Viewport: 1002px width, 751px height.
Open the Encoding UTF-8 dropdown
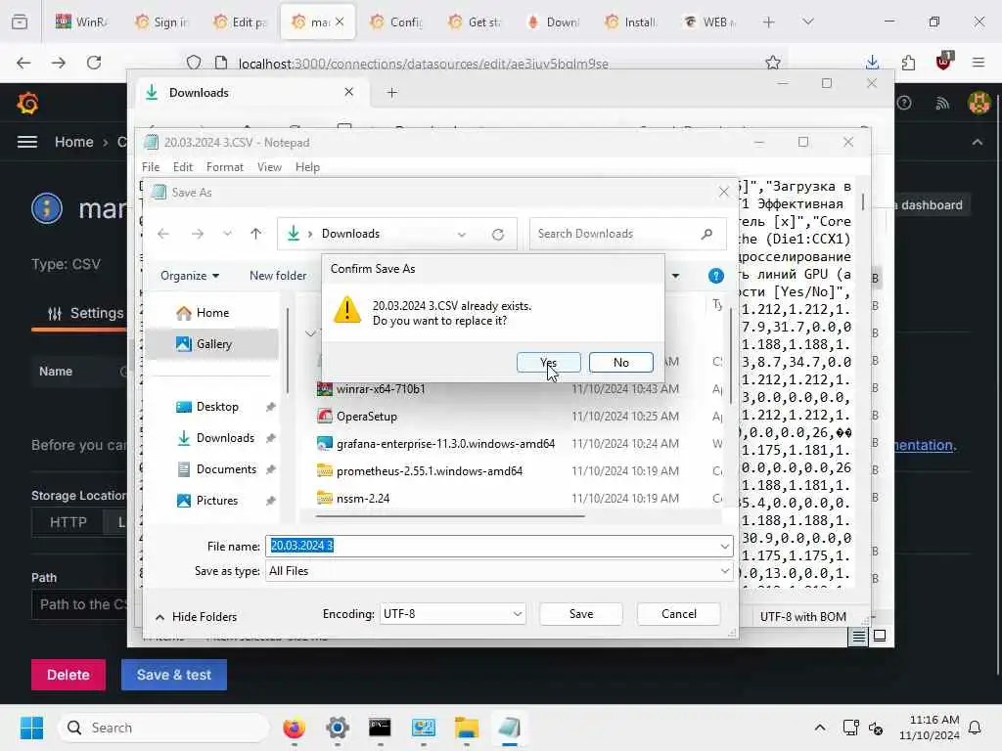coord(452,614)
